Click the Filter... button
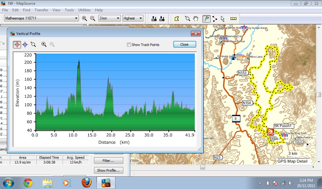 [x=108, y=161]
